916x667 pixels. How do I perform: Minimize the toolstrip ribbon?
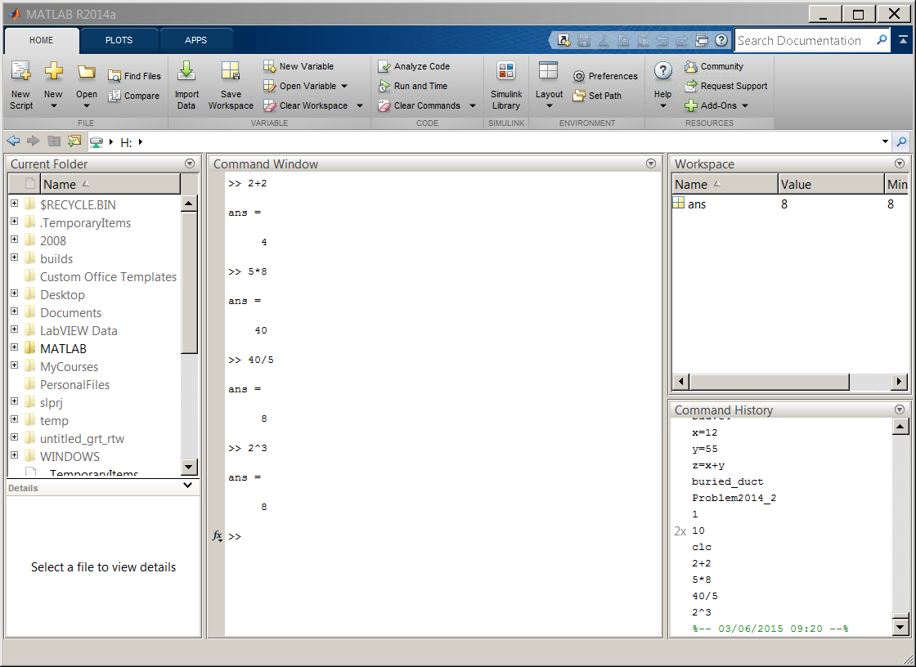point(903,40)
